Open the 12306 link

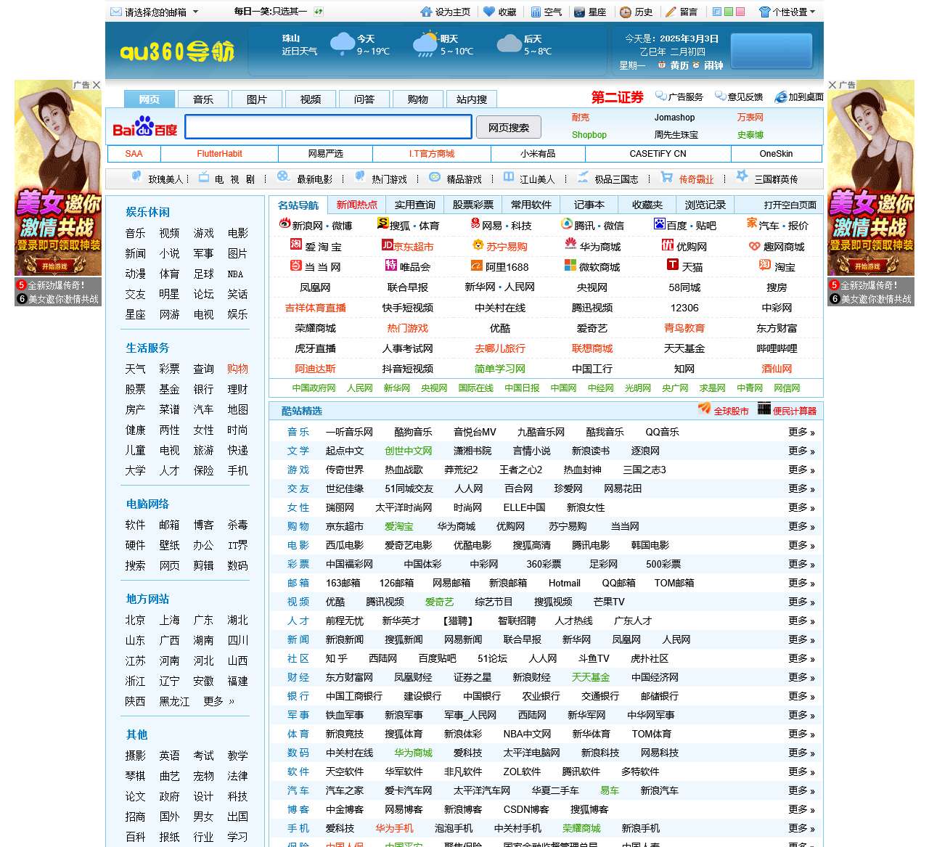pyautogui.click(x=684, y=308)
